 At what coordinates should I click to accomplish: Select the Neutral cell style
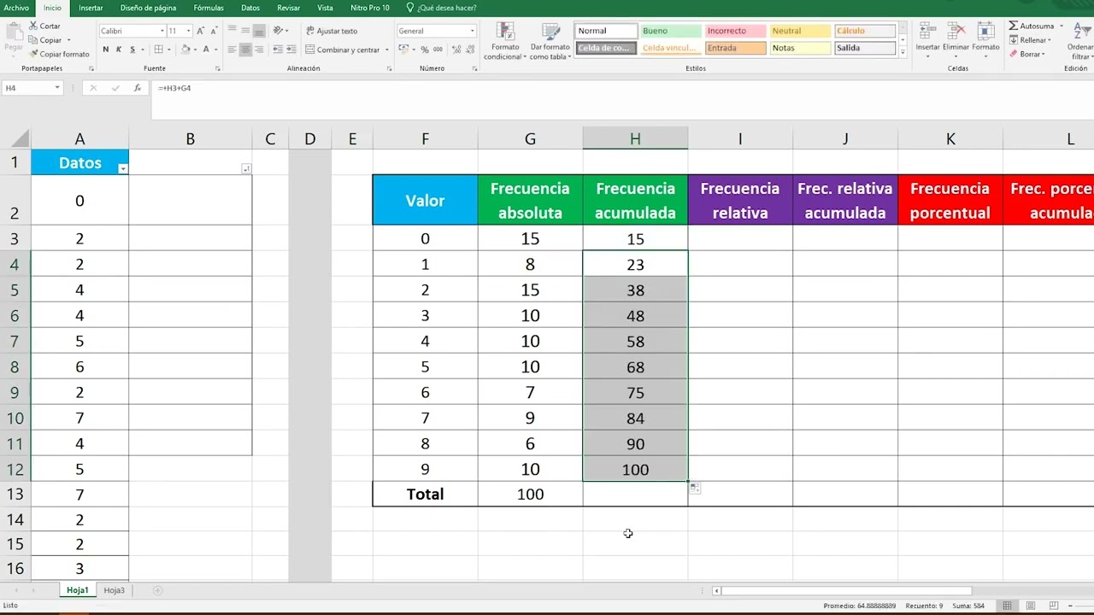click(800, 31)
